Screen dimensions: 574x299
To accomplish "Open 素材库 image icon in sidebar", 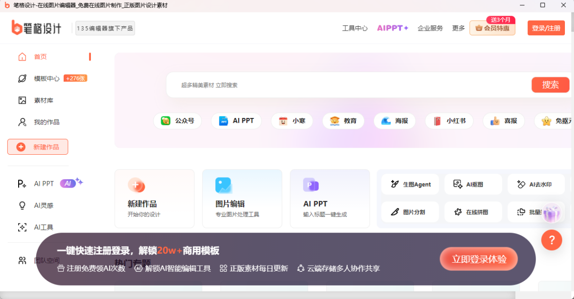I will click(22, 100).
